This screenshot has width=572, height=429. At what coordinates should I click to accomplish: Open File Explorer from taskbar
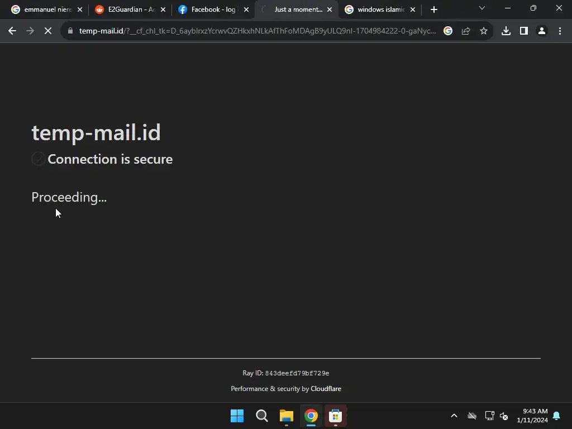click(287, 416)
